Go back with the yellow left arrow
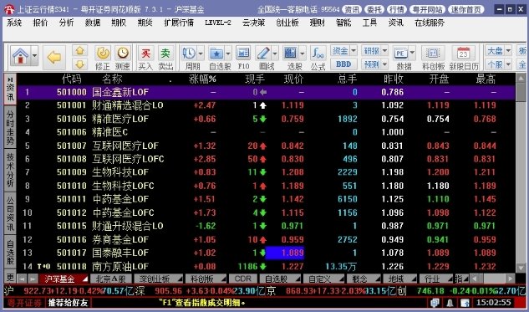The height and width of the screenshot is (312, 529). pyautogui.click(x=54, y=57)
